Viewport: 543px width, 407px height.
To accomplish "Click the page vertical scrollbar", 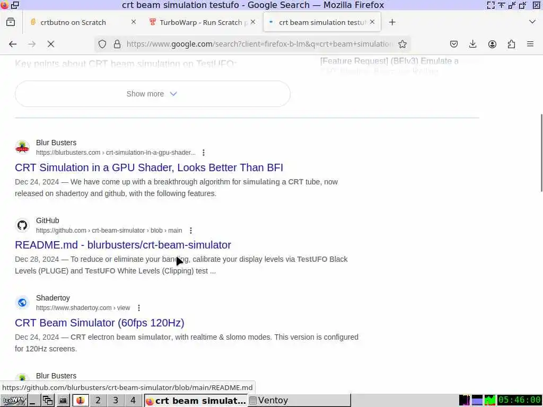I will point(541,152).
